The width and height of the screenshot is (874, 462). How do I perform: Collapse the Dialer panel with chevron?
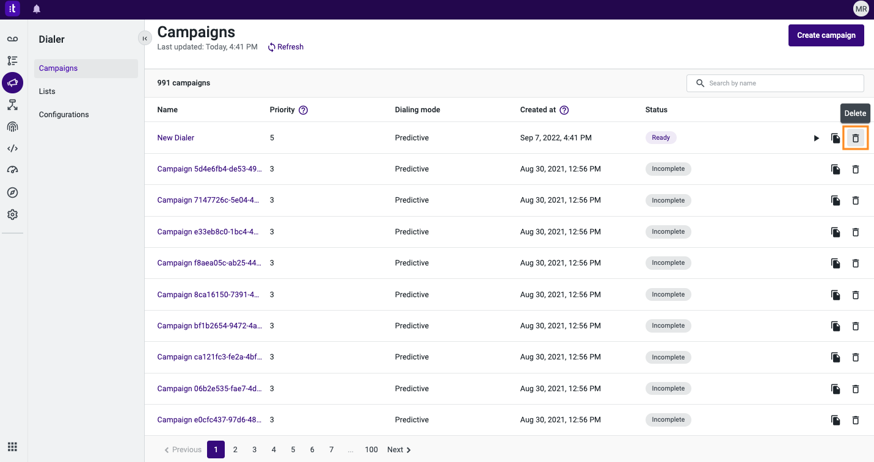[x=145, y=38]
